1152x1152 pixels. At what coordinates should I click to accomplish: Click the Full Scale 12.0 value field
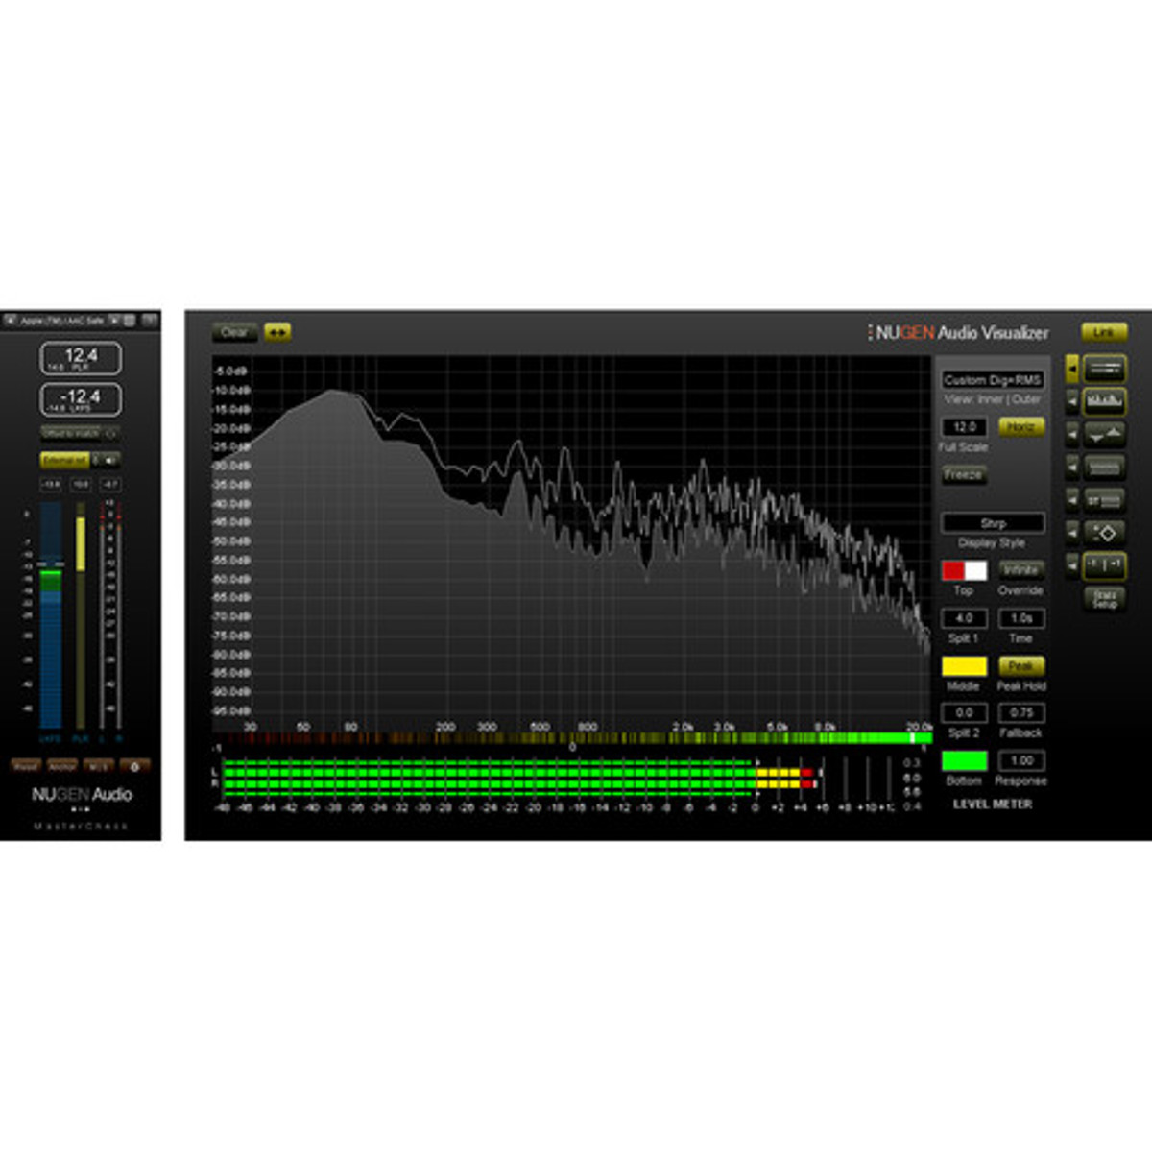tap(964, 426)
